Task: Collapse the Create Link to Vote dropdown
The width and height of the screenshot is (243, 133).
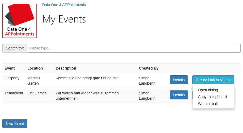Action: 213,80
